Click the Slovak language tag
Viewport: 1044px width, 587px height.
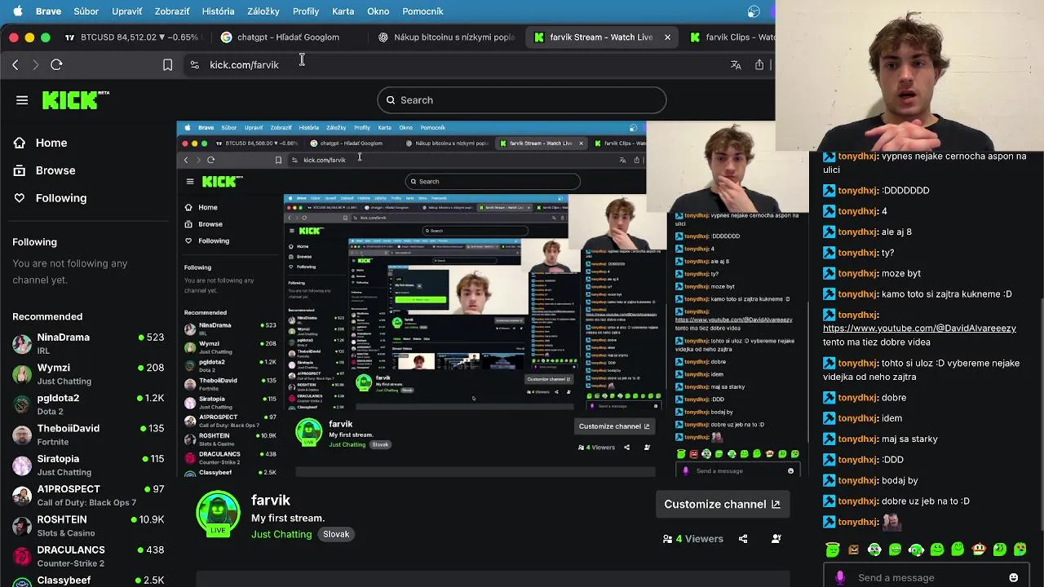pos(336,535)
